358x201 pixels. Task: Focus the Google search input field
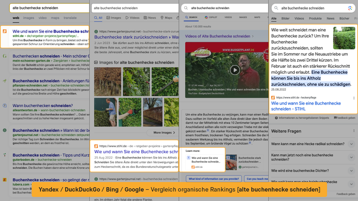coord(314,8)
